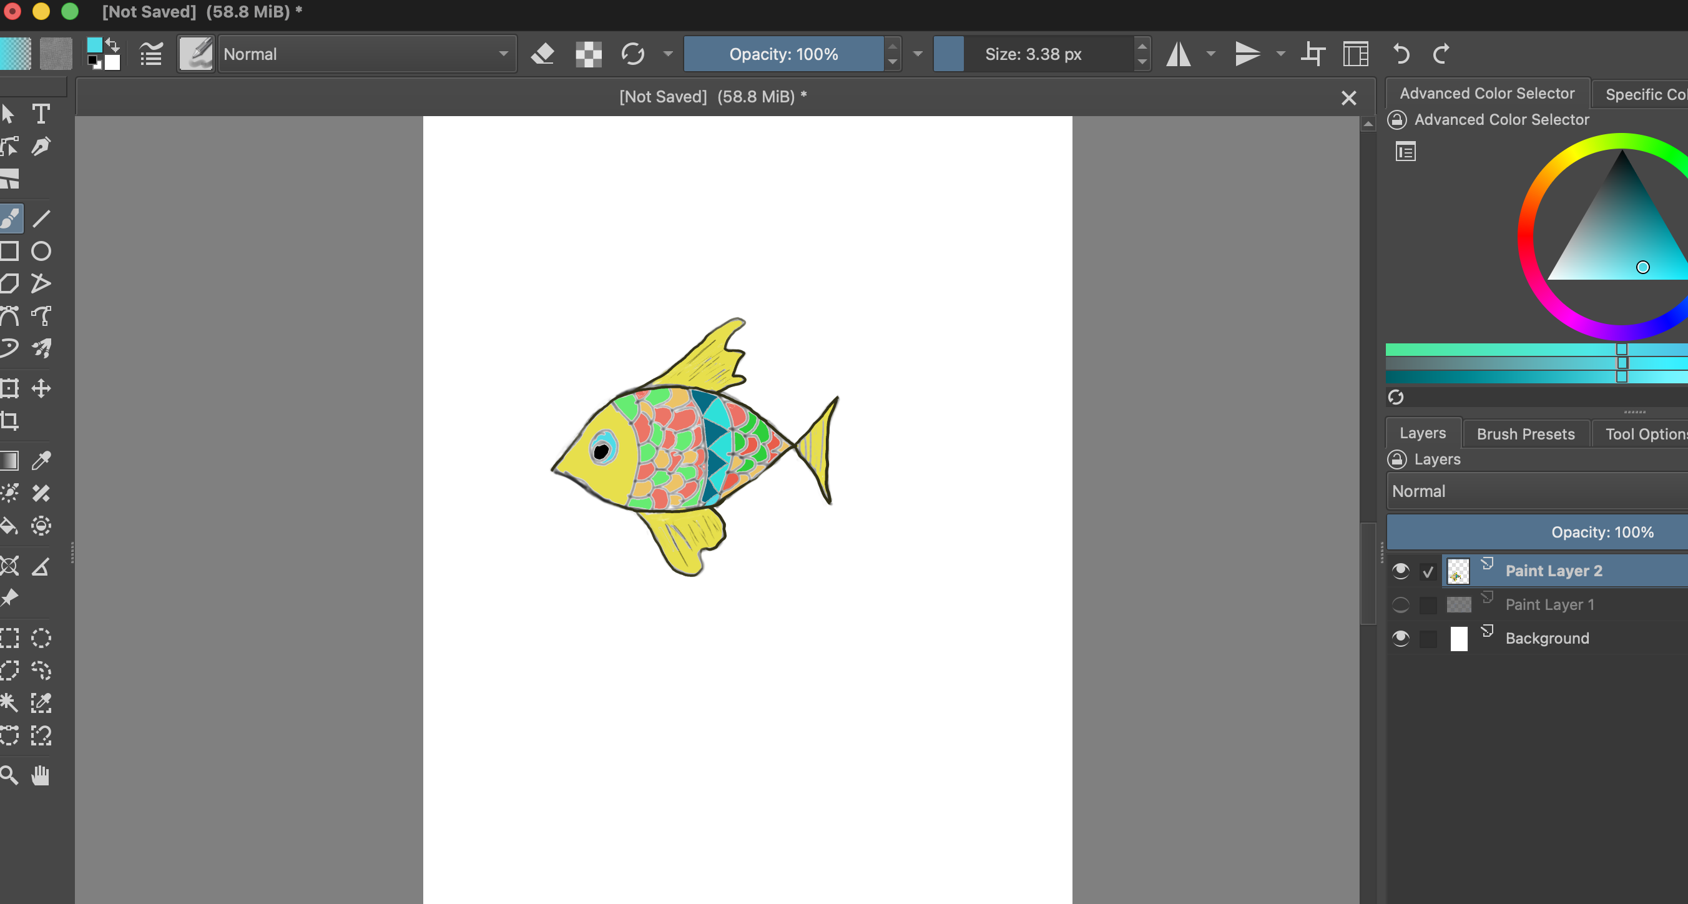Select the Fill bucket tool
Viewport: 1688px width, 904px height.
coord(9,525)
